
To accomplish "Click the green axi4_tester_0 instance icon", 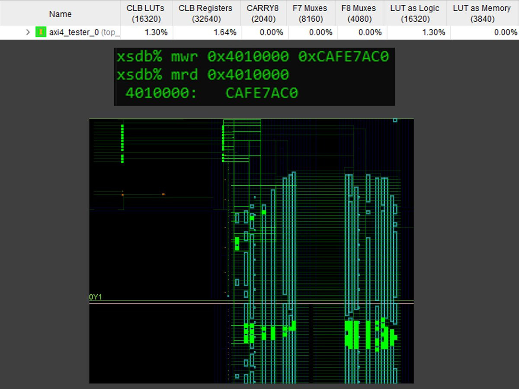I will pyautogui.click(x=41, y=32).
